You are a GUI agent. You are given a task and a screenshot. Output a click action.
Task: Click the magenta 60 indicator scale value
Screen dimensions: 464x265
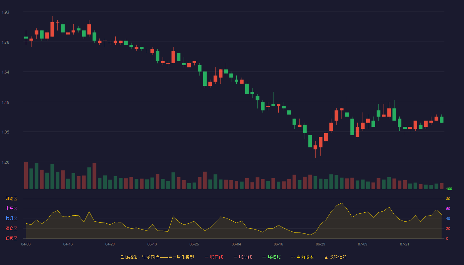(x=448, y=209)
